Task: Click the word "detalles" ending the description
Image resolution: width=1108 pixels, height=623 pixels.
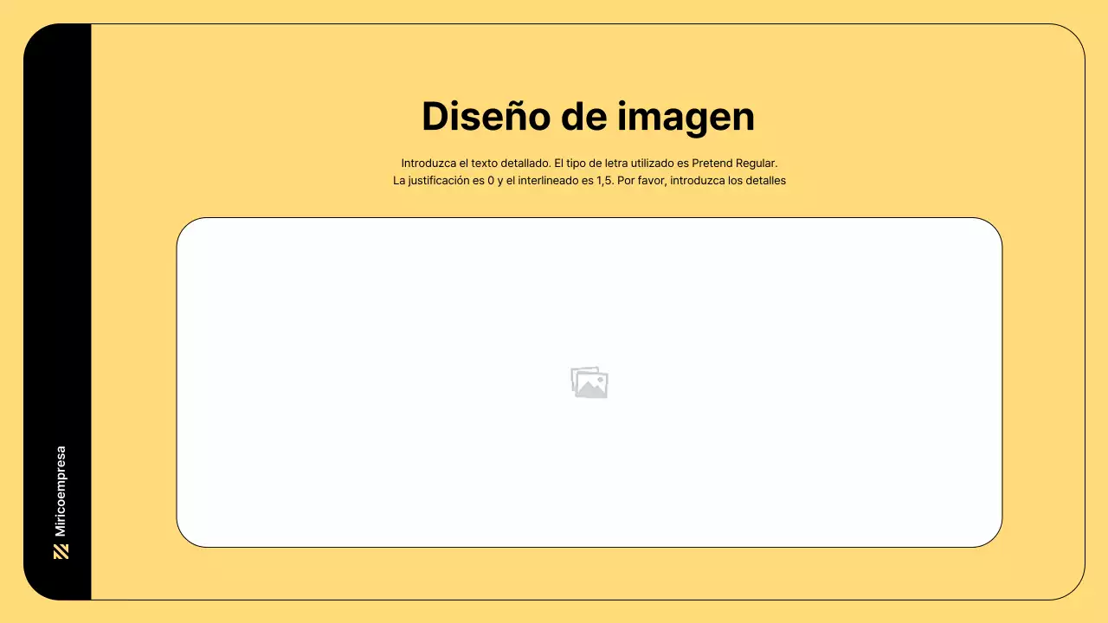Action: point(764,181)
